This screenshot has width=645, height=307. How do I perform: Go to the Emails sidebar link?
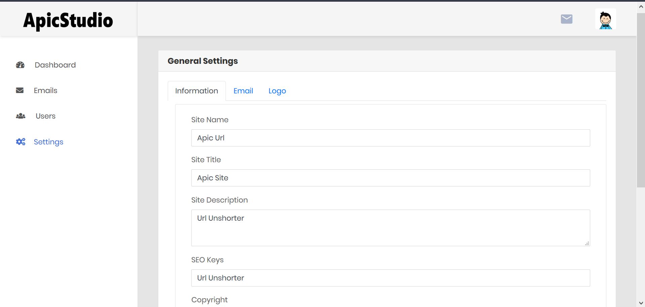click(x=45, y=90)
